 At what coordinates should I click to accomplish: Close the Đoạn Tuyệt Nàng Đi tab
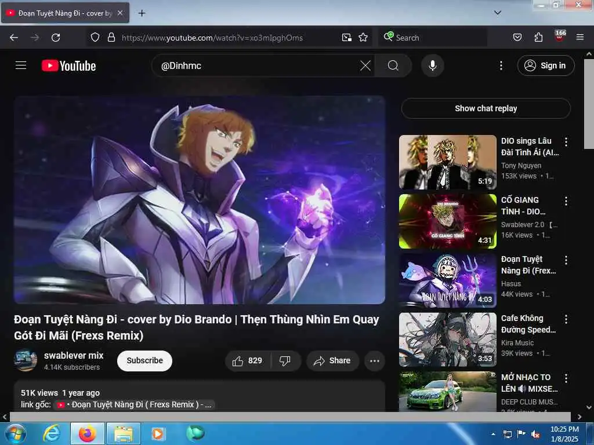[x=120, y=13]
